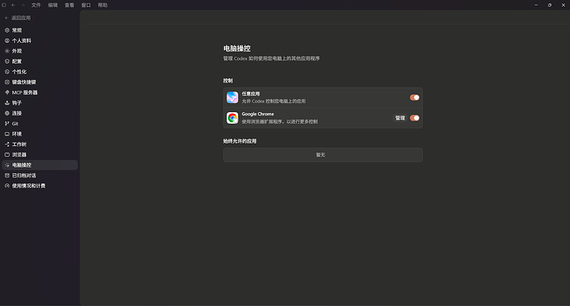Open the 编辑 menu
The height and width of the screenshot is (306, 570).
click(x=53, y=5)
